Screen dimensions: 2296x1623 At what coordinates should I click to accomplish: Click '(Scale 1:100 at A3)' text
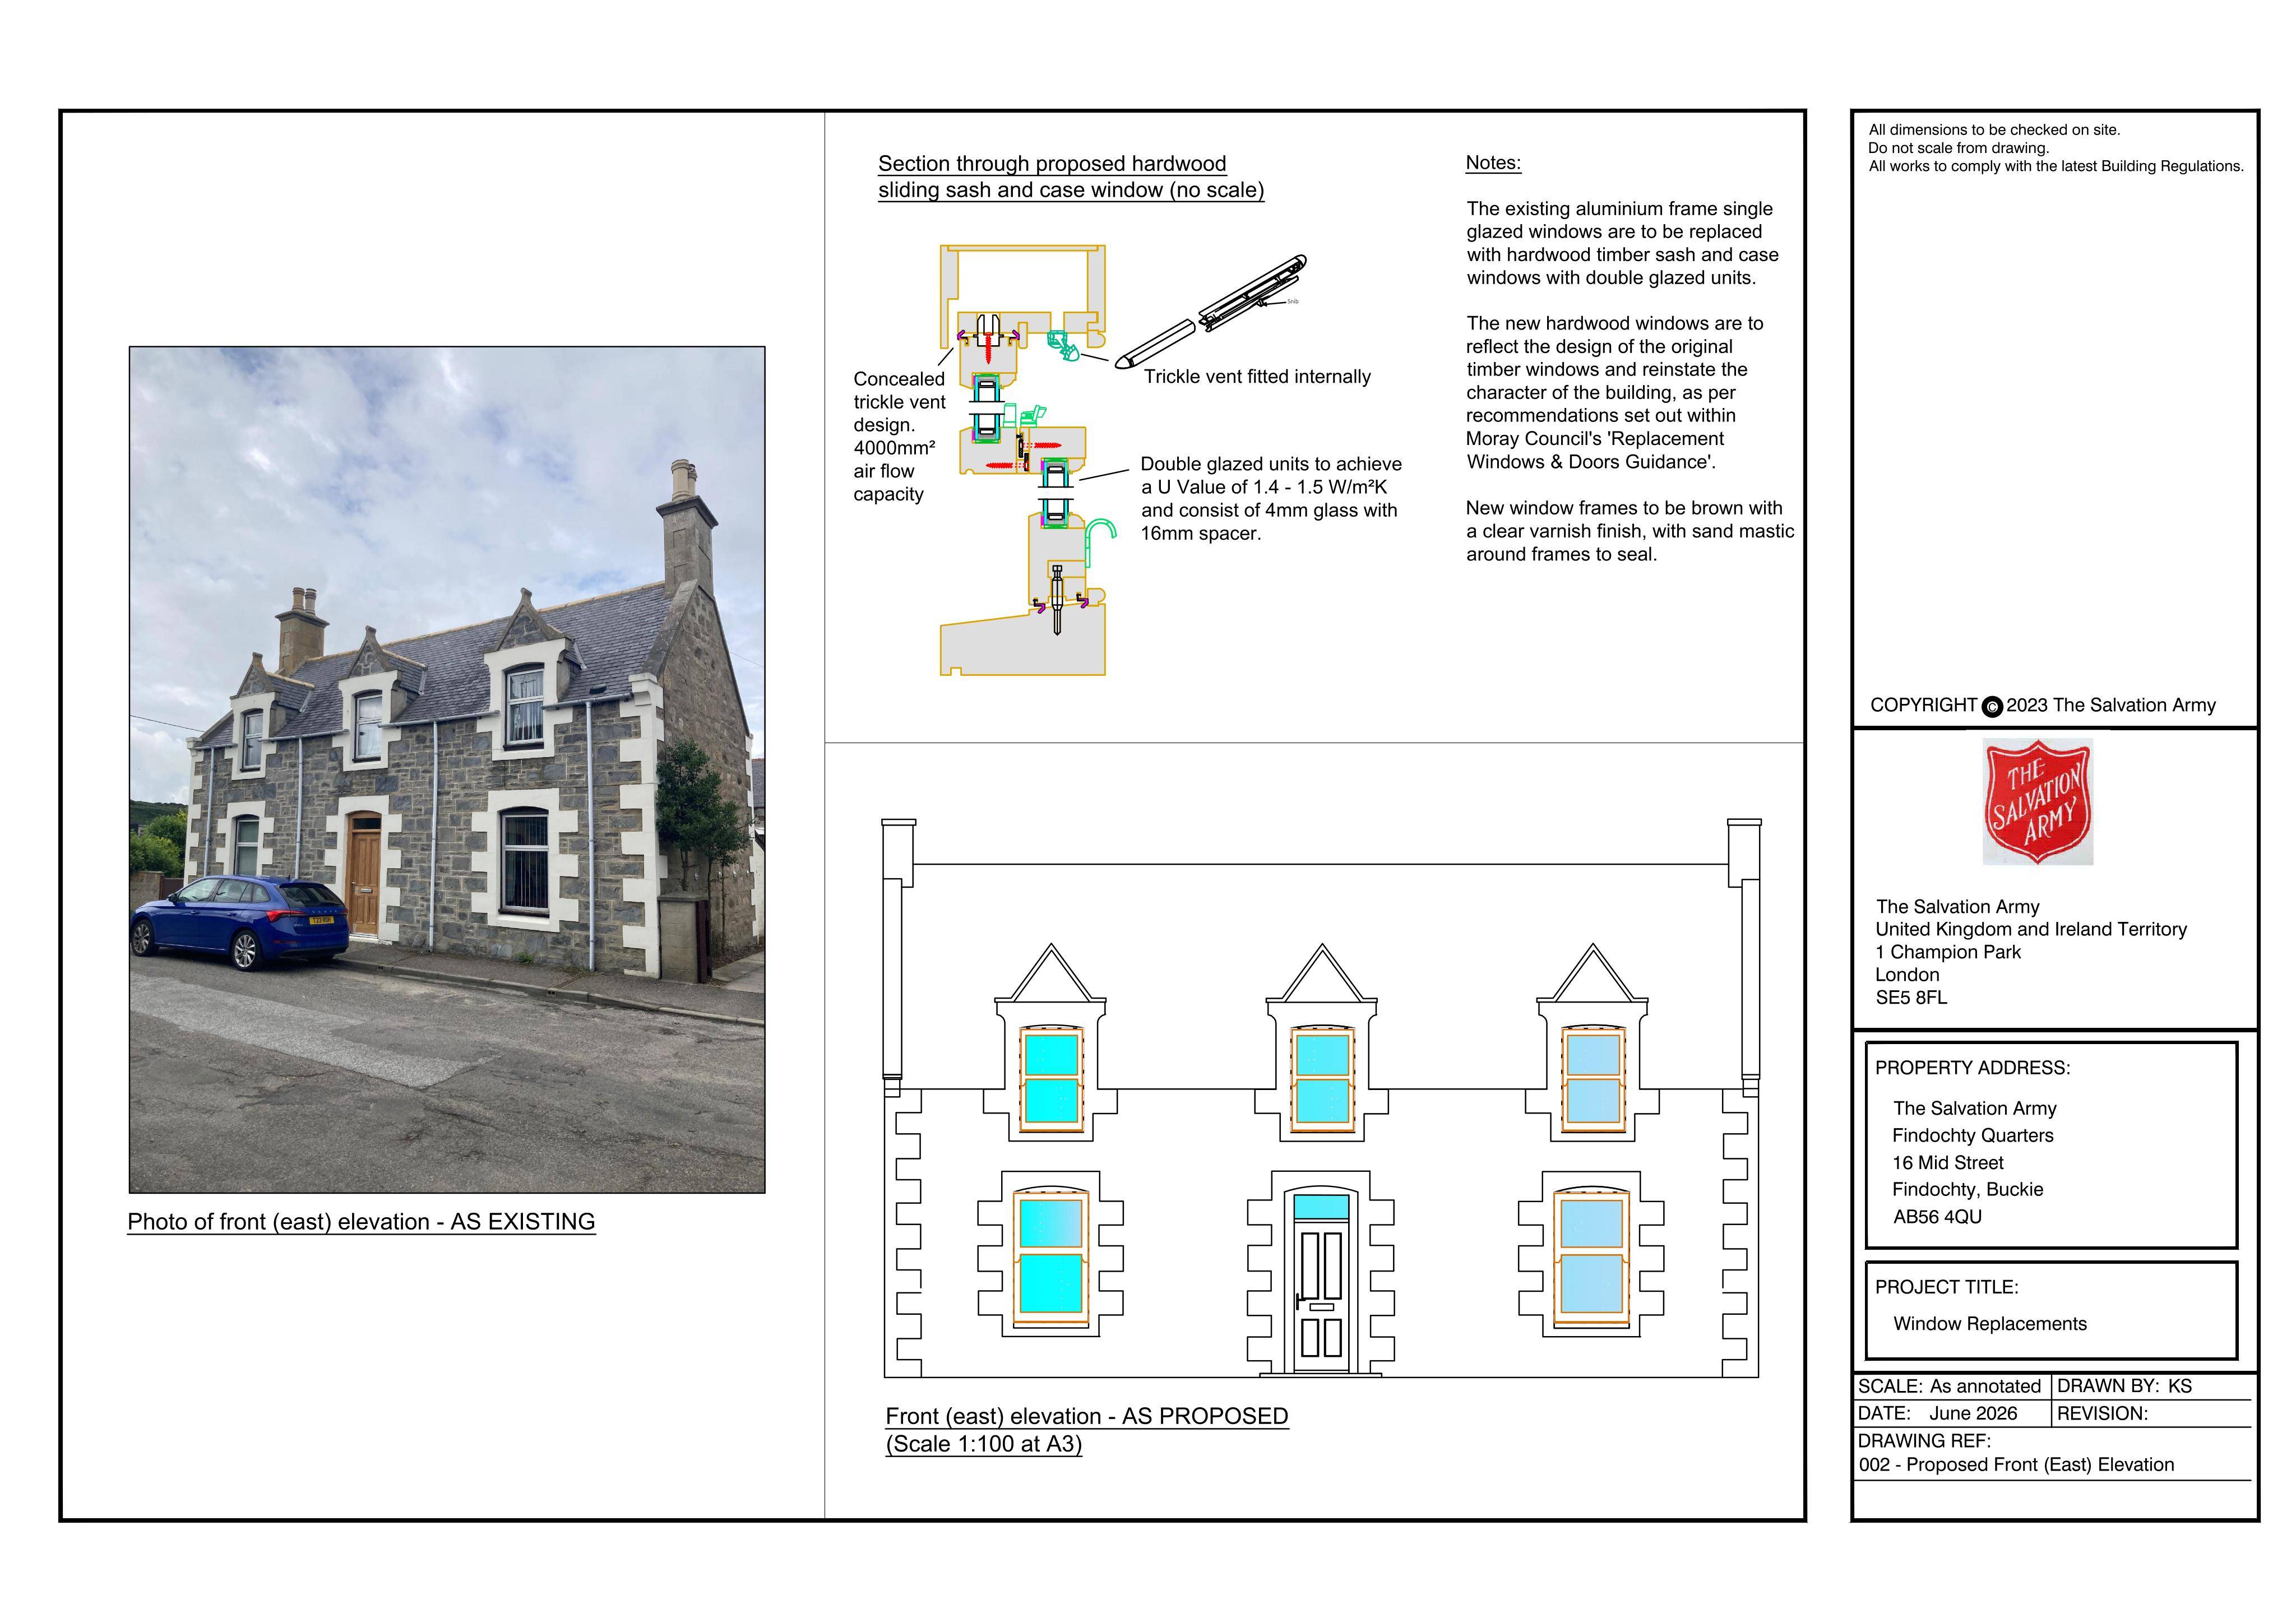click(x=984, y=1444)
